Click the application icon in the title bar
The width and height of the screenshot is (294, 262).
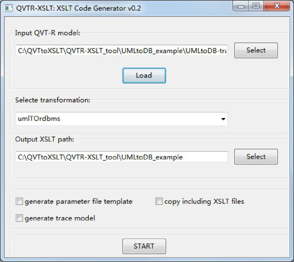[x=8, y=8]
